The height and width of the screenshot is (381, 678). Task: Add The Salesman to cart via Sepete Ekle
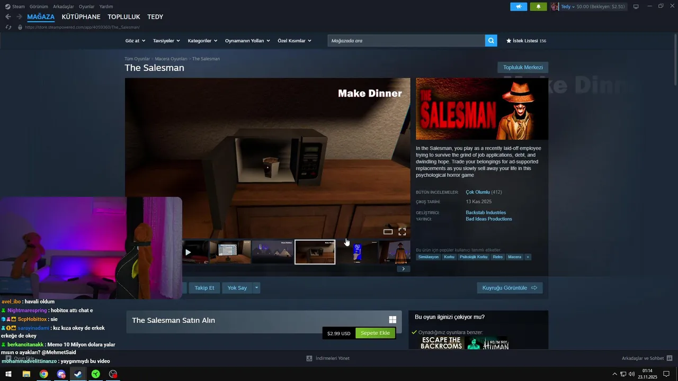[375, 333]
